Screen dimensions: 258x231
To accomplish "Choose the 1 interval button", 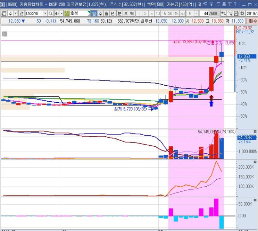I will 139,14.
